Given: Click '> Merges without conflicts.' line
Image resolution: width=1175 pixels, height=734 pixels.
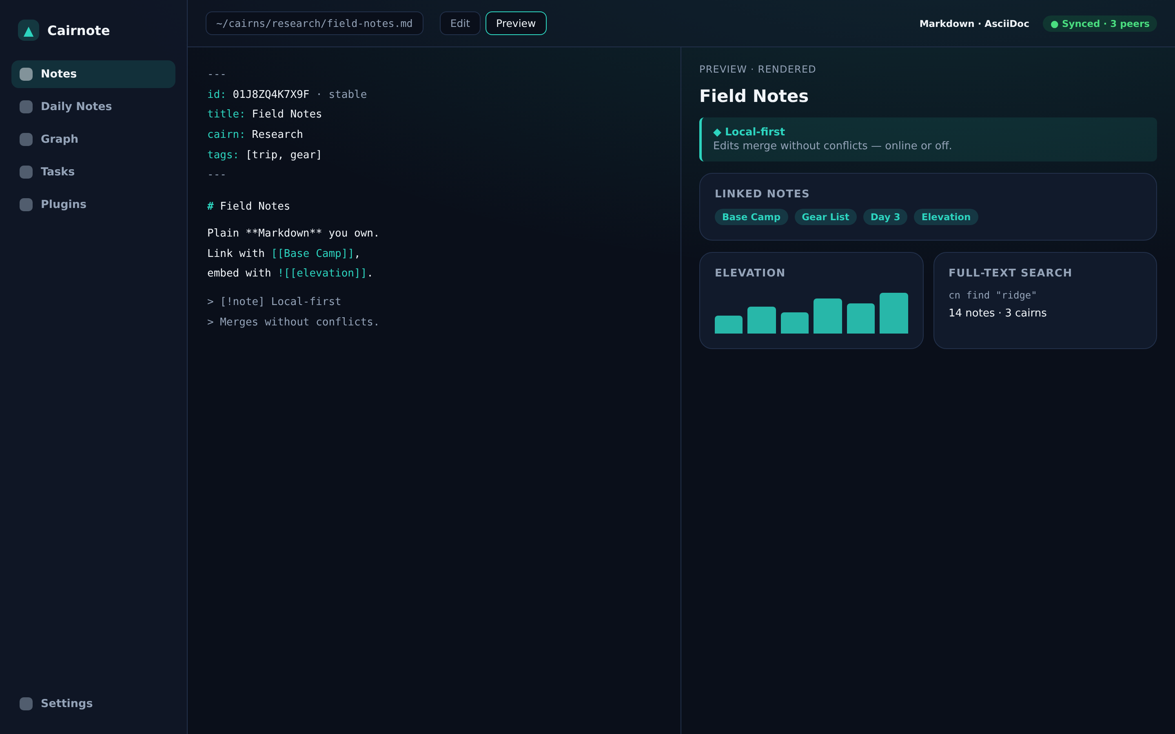Looking at the screenshot, I should tap(293, 322).
